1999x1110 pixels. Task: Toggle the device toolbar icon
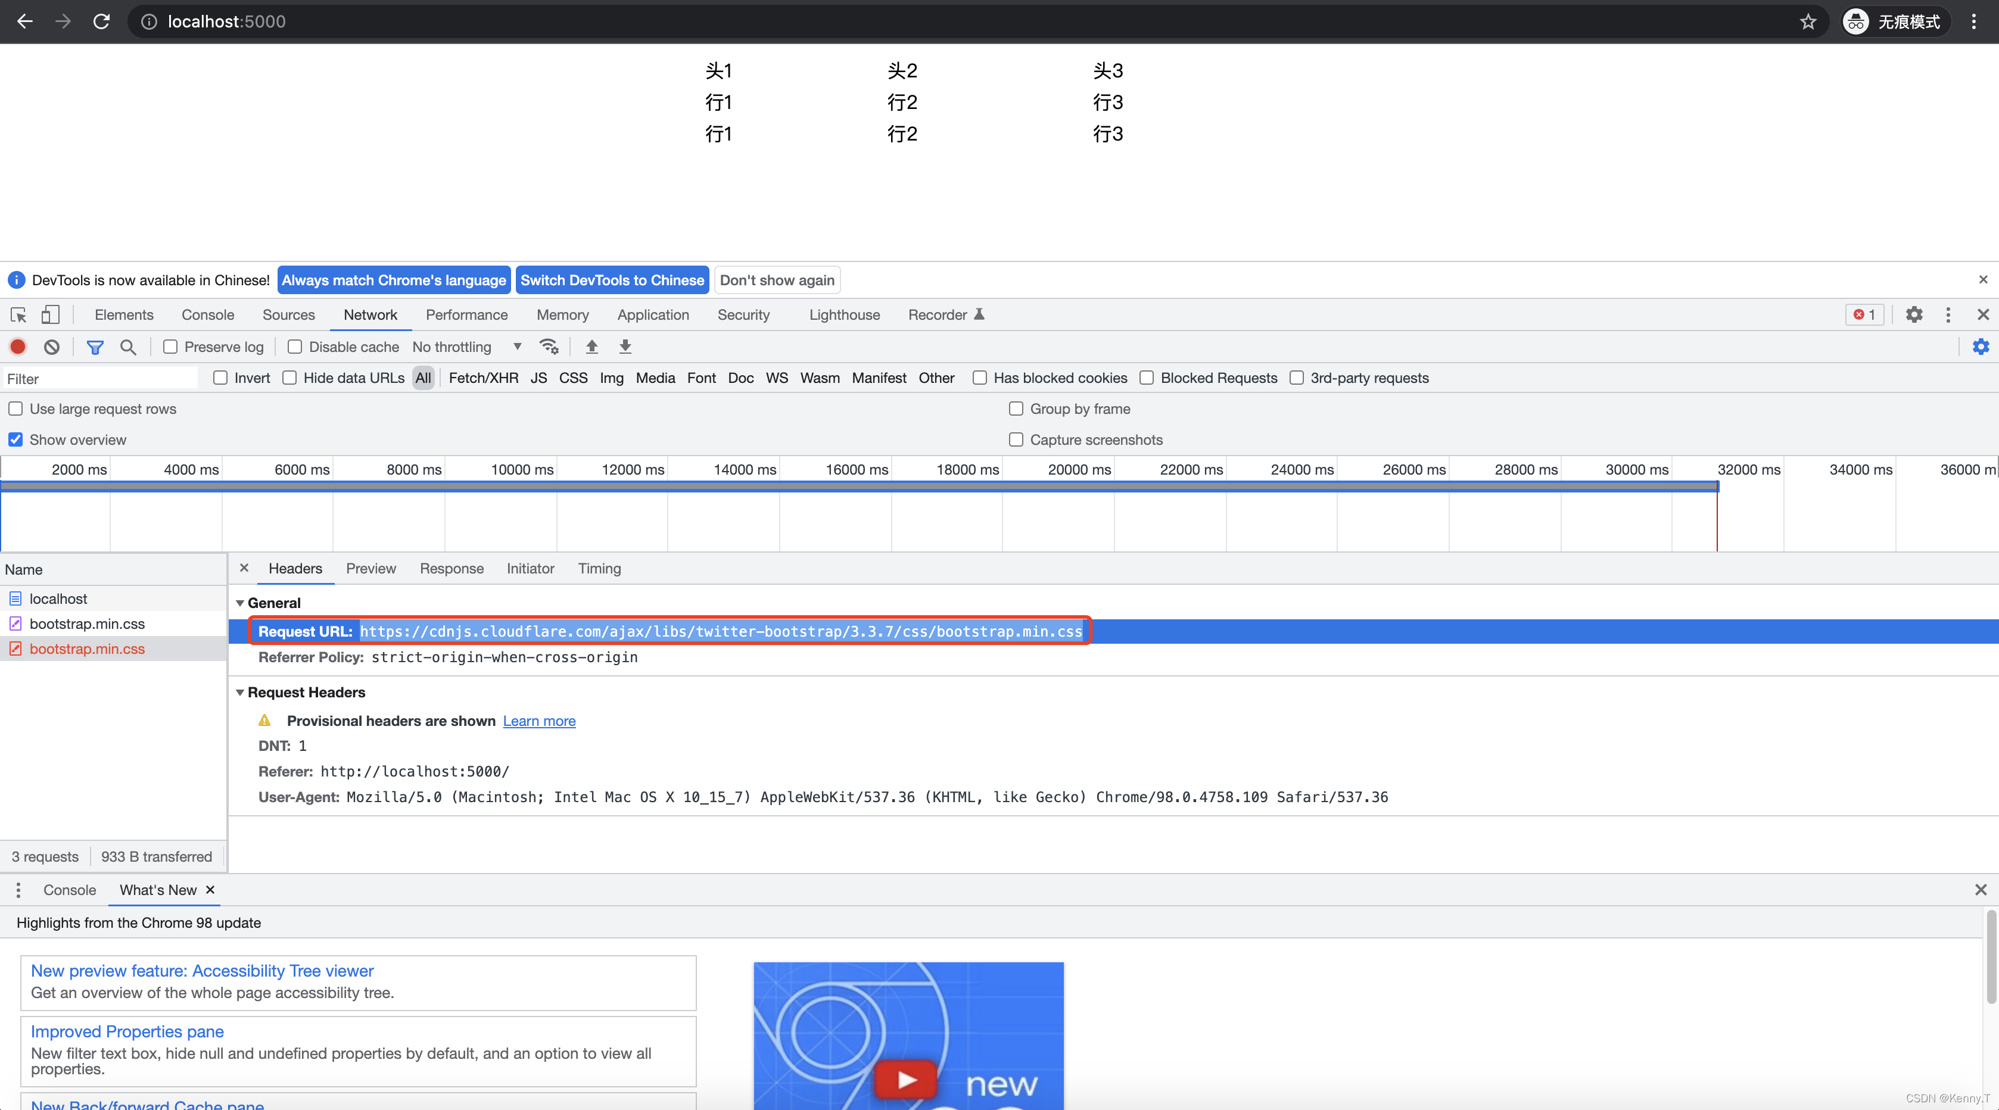(x=51, y=315)
